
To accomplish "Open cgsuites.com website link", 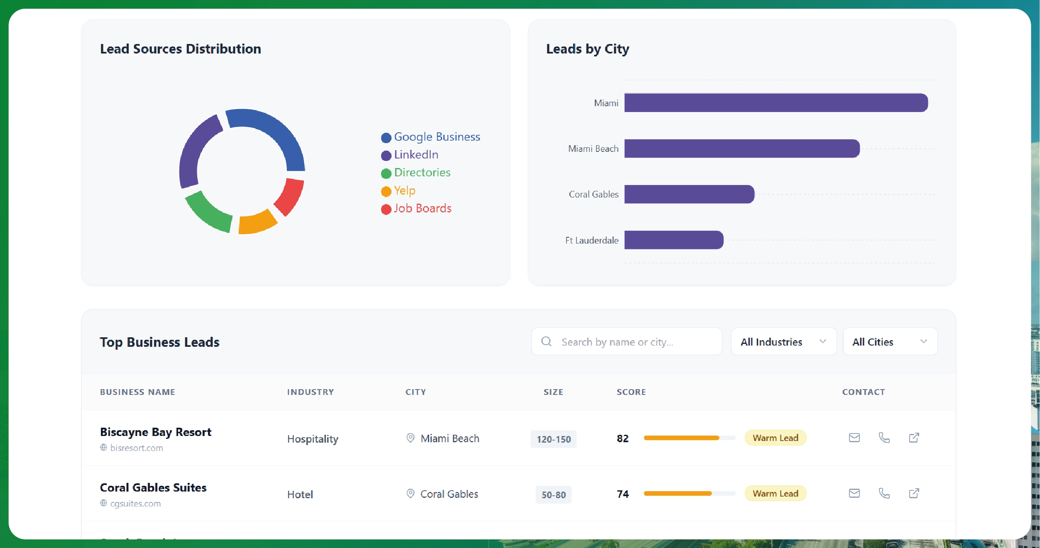I will [x=135, y=504].
